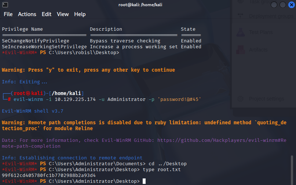
Task: Click 'Project settings' in the background window
Action: pyautogui.click(x=266, y=99)
